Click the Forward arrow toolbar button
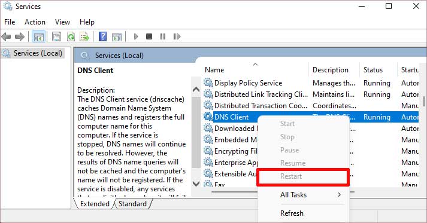427x223 pixels. point(20,36)
